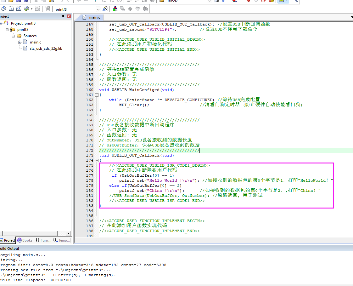Click the Rebuild all target files icon
This screenshot has height=286, width=353.
tap(19, 9)
